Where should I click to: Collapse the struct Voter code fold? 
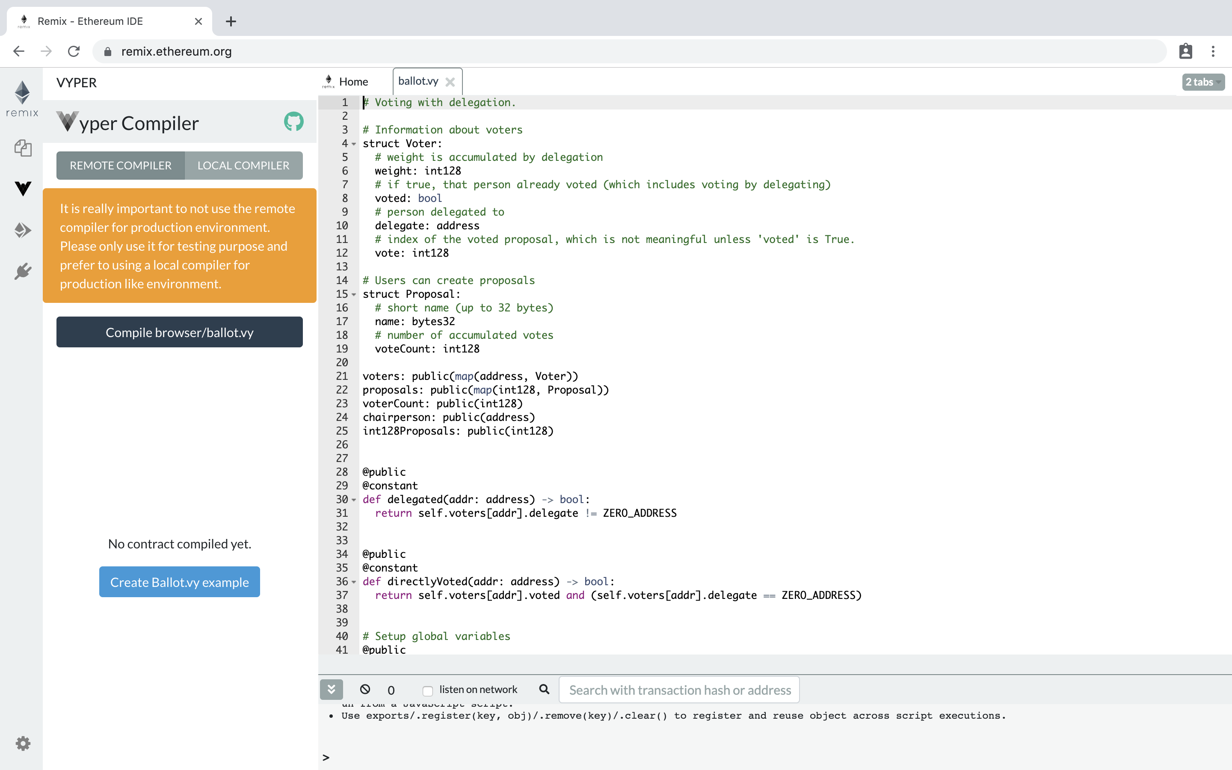point(354,144)
